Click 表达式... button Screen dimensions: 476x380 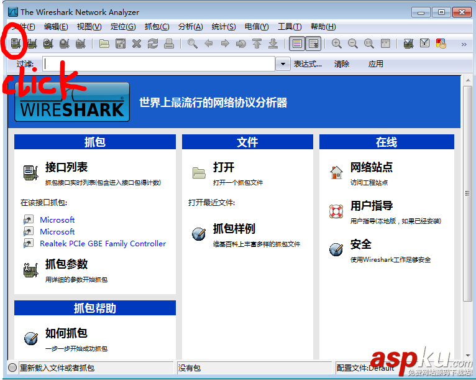[308, 64]
